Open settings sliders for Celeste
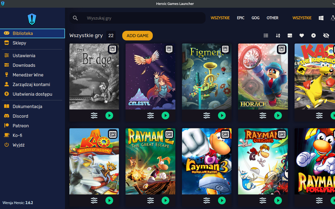 (x=150, y=115)
